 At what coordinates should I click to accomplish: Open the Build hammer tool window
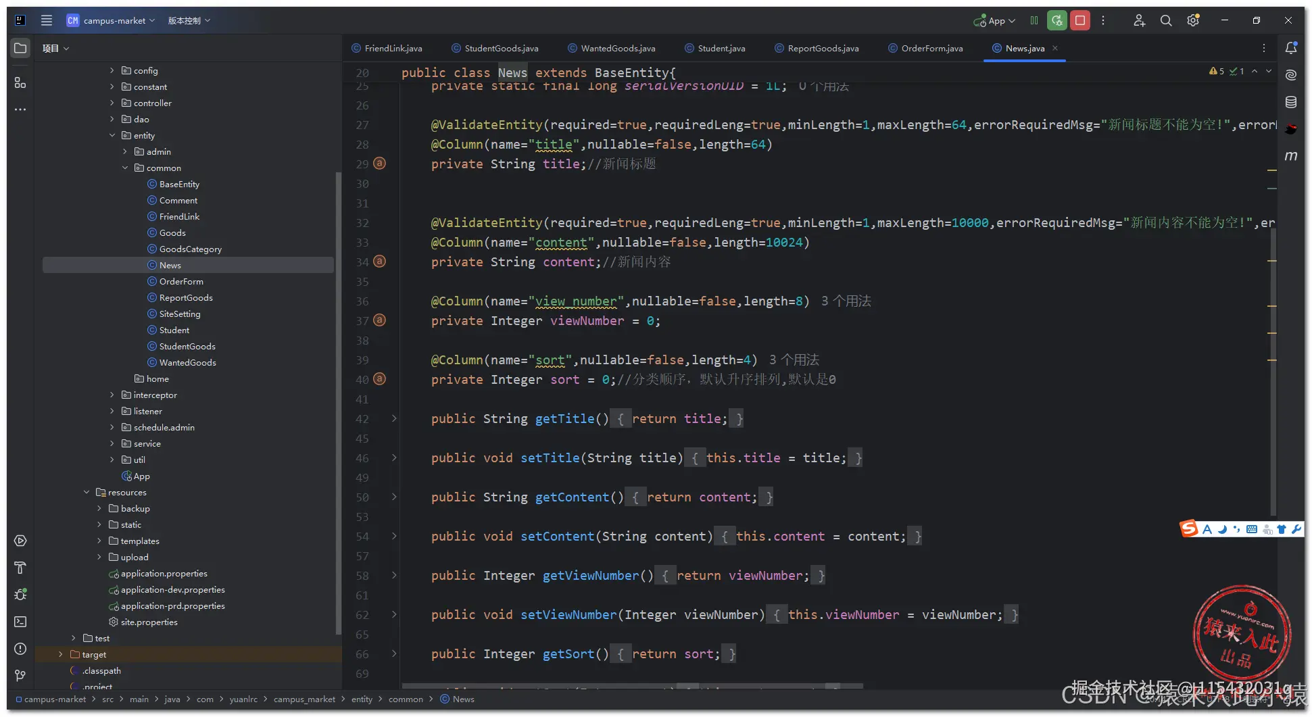tap(20, 568)
